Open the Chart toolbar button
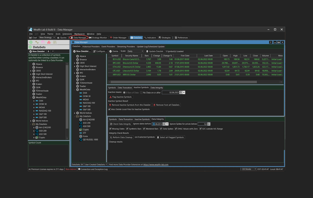 pyautogui.click(x=33, y=38)
